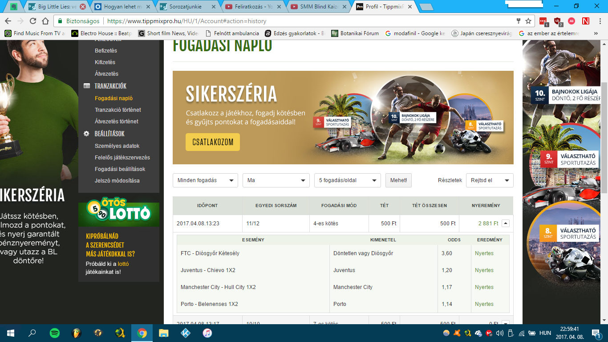Open the Chrome three-dot menu

click(x=600, y=21)
